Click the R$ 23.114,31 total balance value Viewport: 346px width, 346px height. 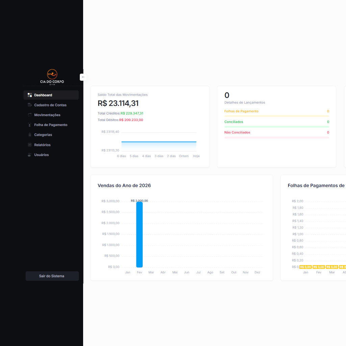pyautogui.click(x=118, y=103)
